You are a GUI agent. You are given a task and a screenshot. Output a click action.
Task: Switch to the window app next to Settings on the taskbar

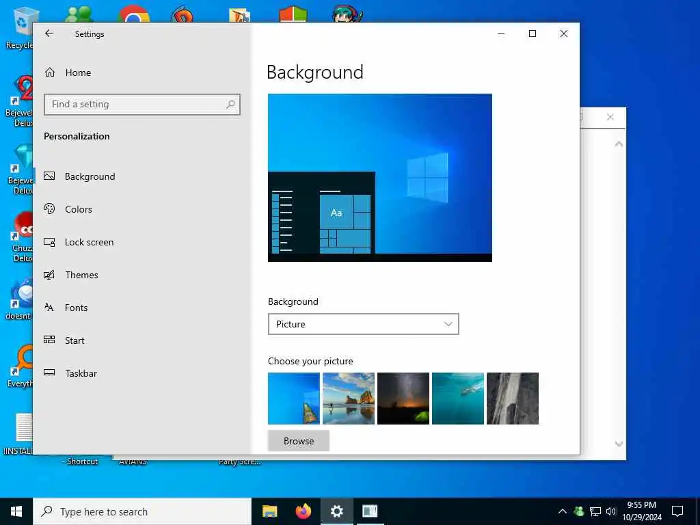370,511
